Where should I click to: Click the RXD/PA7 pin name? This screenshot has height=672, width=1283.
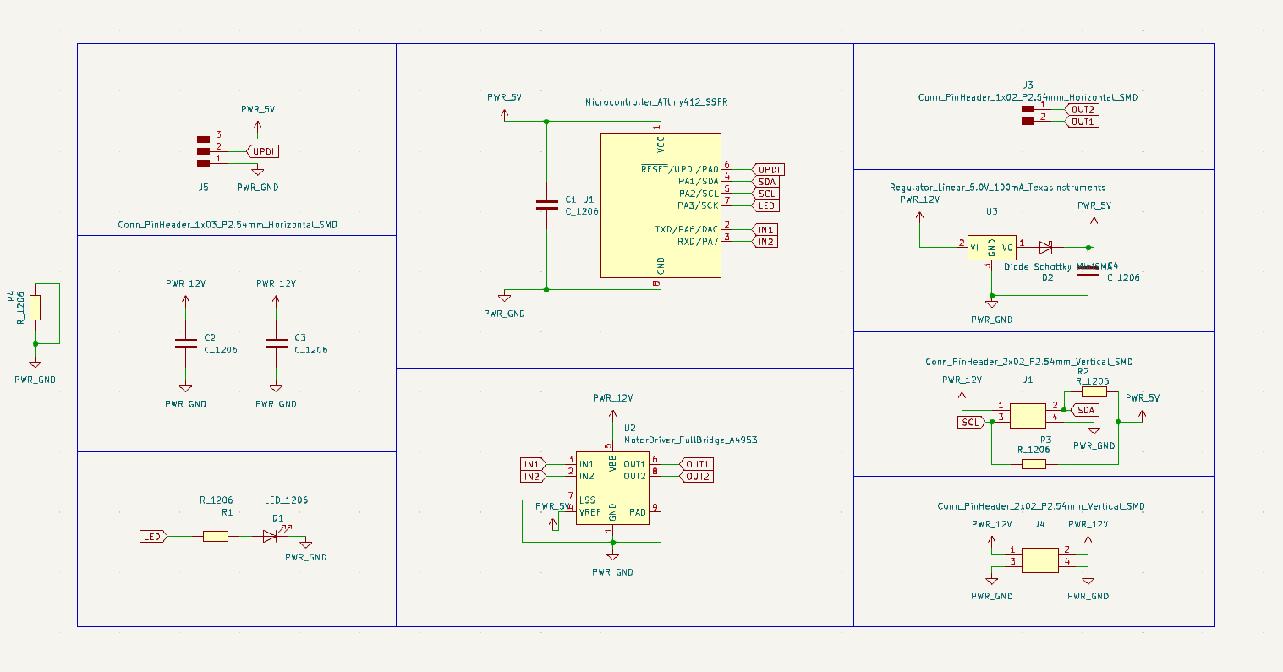coord(698,242)
